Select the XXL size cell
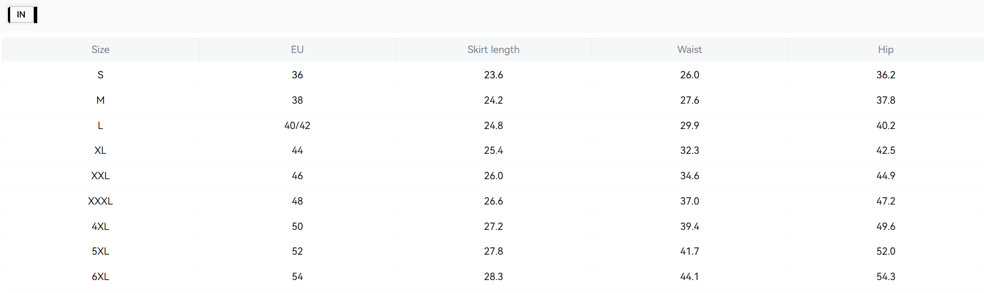 100,176
